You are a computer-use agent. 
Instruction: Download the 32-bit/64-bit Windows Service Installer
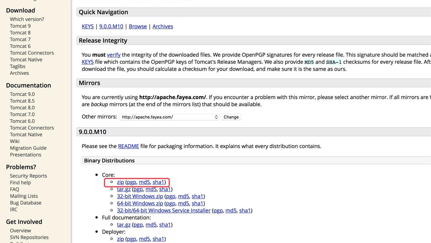click(x=164, y=210)
